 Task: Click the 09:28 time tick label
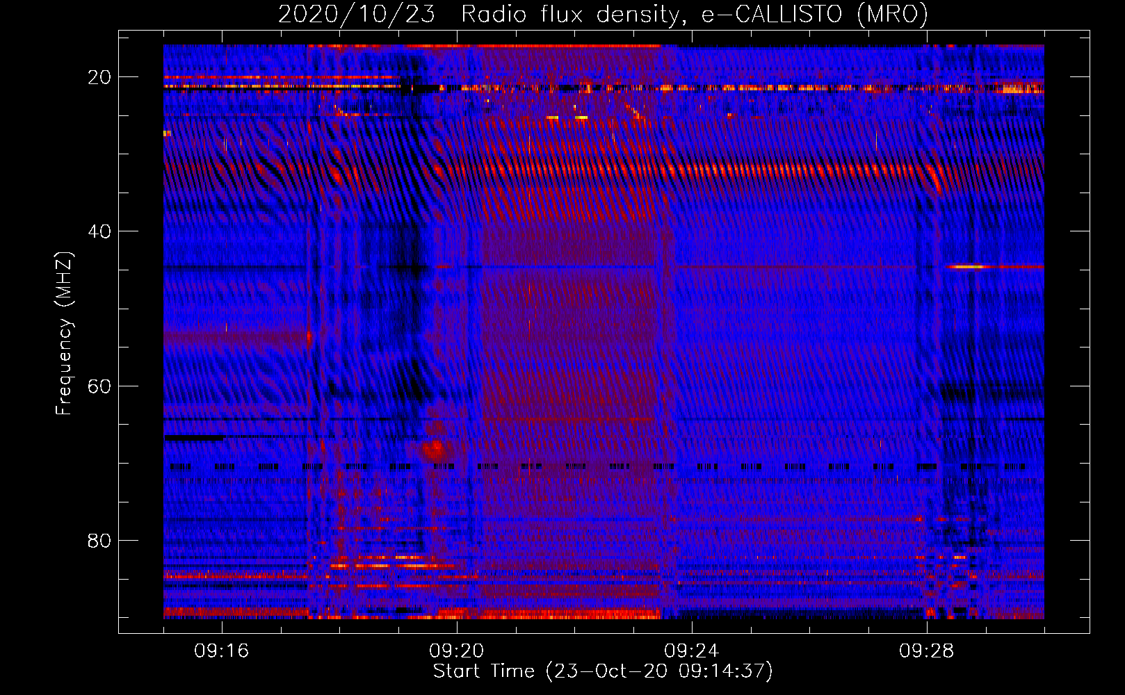click(927, 651)
